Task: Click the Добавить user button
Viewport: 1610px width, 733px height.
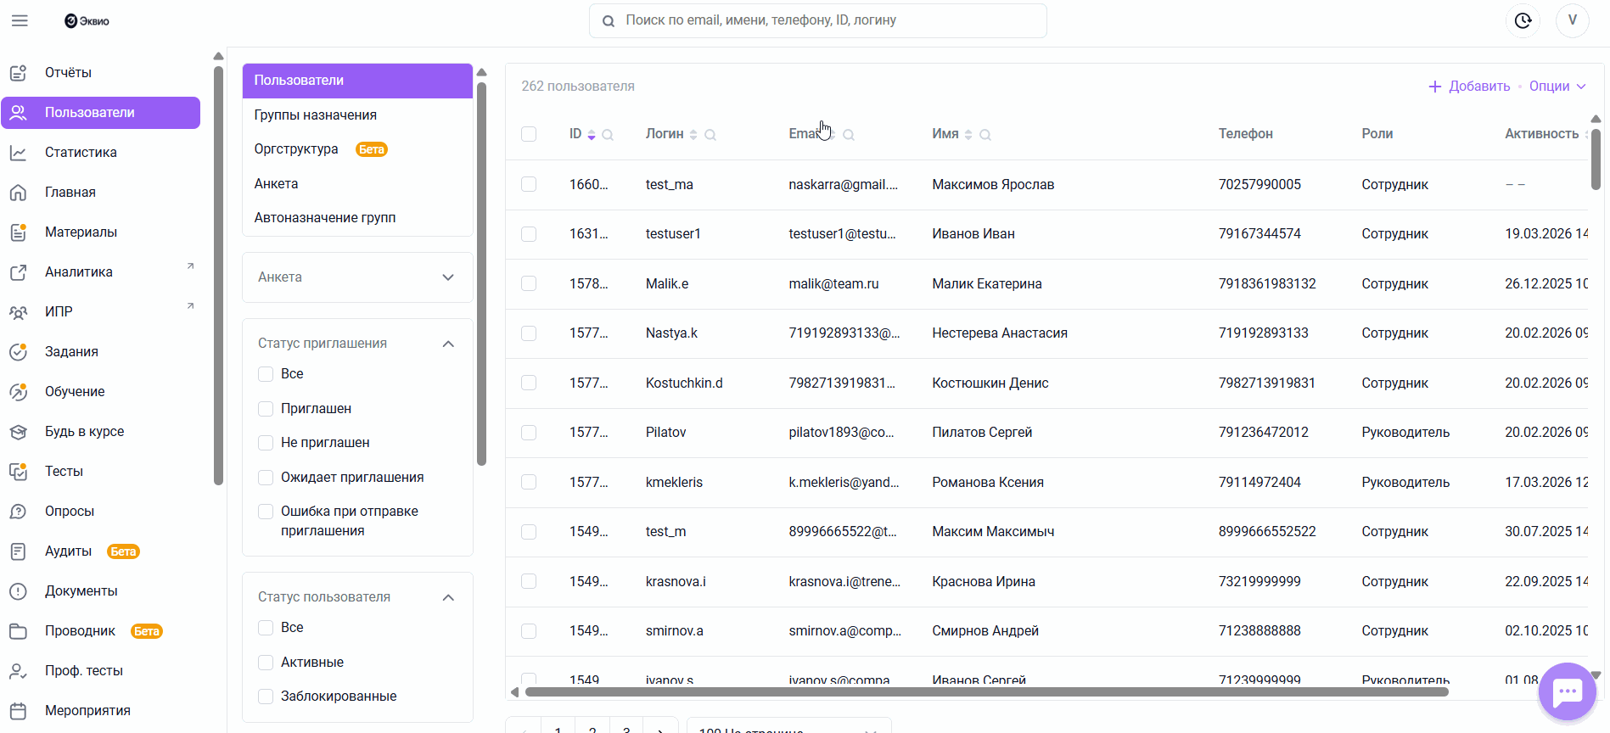Action: tap(1469, 87)
